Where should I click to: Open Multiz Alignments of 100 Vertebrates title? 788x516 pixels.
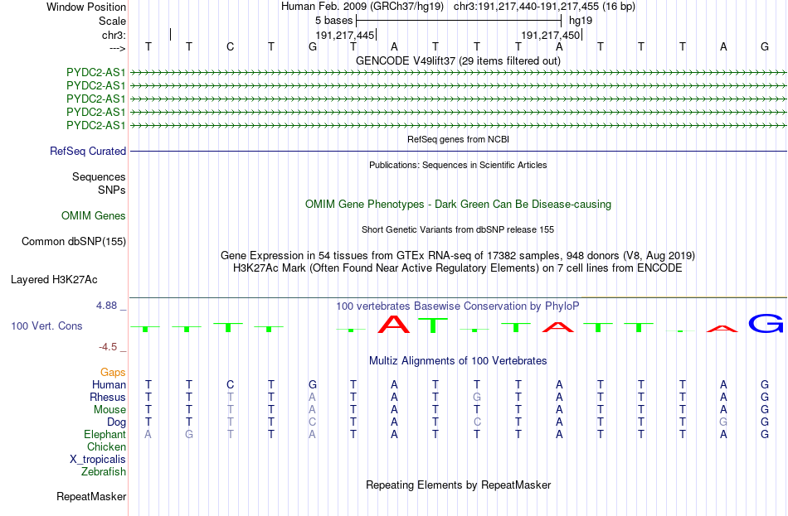point(458,361)
